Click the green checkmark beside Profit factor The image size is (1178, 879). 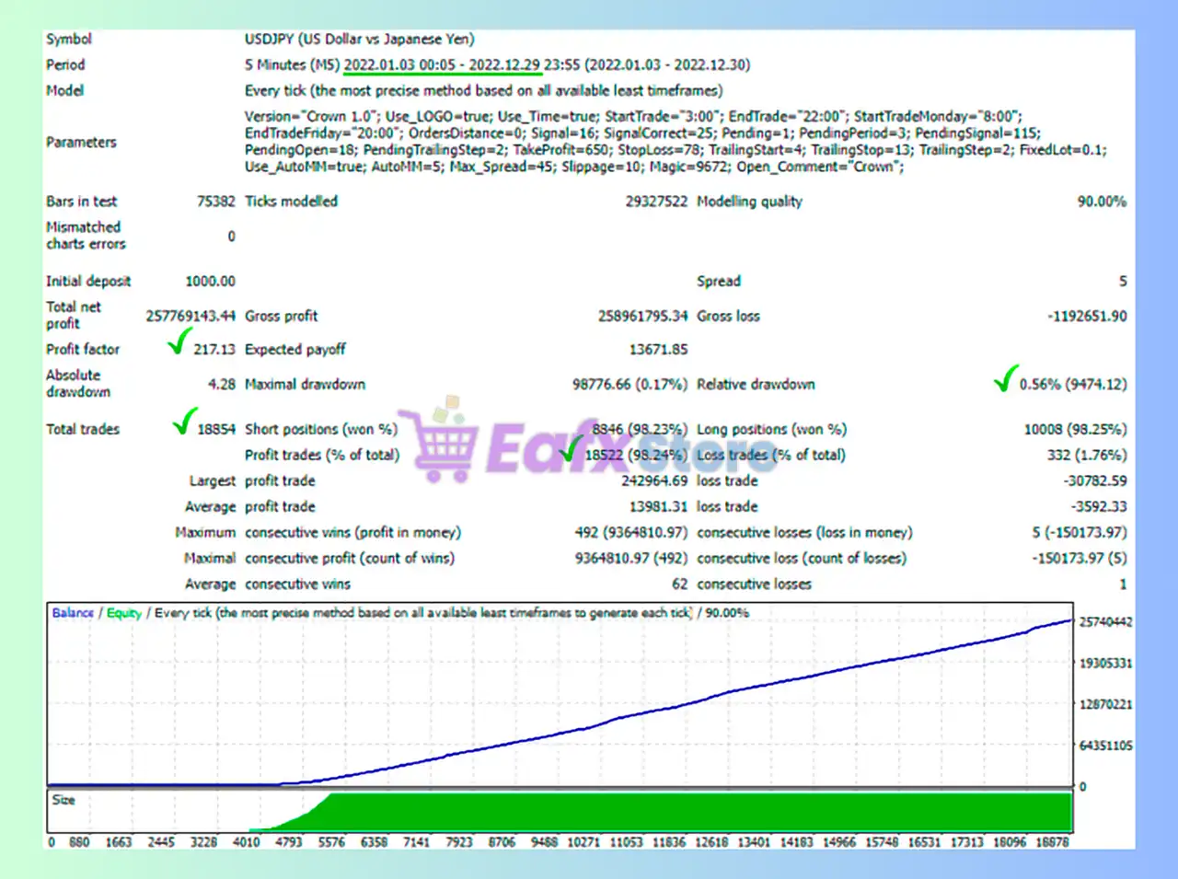coord(179,342)
